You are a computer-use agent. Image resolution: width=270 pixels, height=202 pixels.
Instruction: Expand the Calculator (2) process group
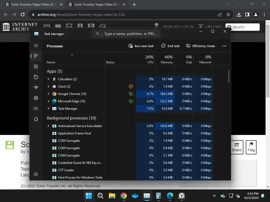pyautogui.click(x=49, y=79)
